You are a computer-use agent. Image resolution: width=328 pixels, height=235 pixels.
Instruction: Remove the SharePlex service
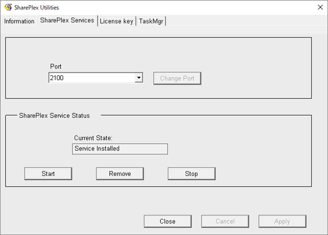(x=120, y=174)
